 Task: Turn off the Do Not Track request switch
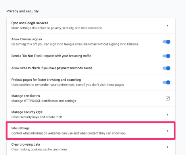coord(166,56)
